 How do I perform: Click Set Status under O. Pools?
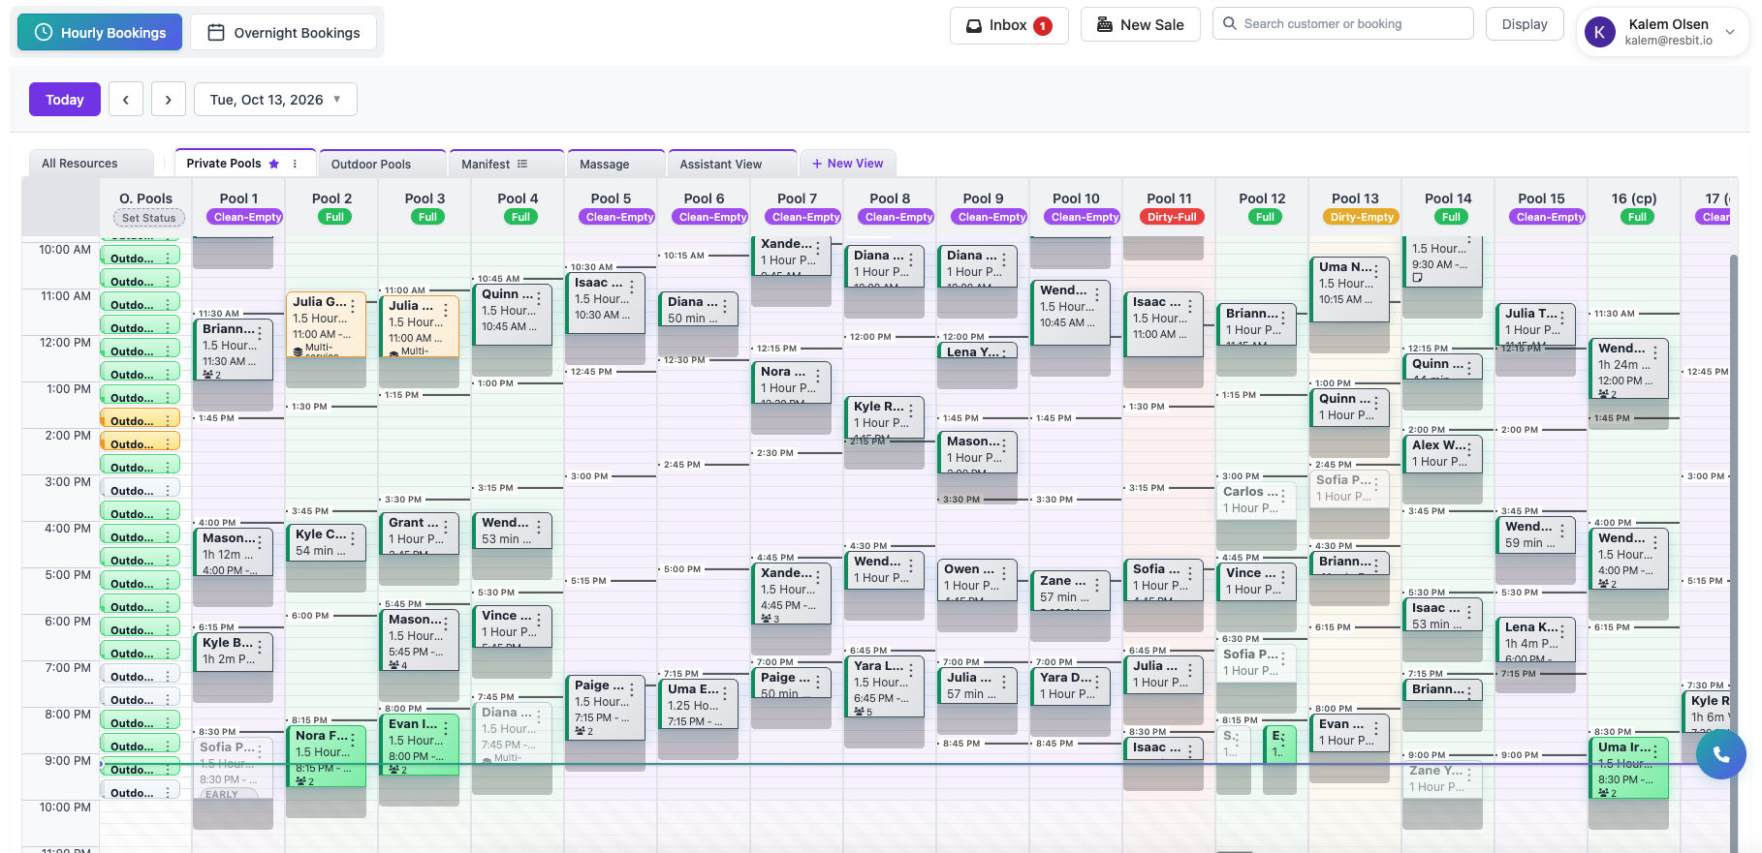tap(148, 218)
